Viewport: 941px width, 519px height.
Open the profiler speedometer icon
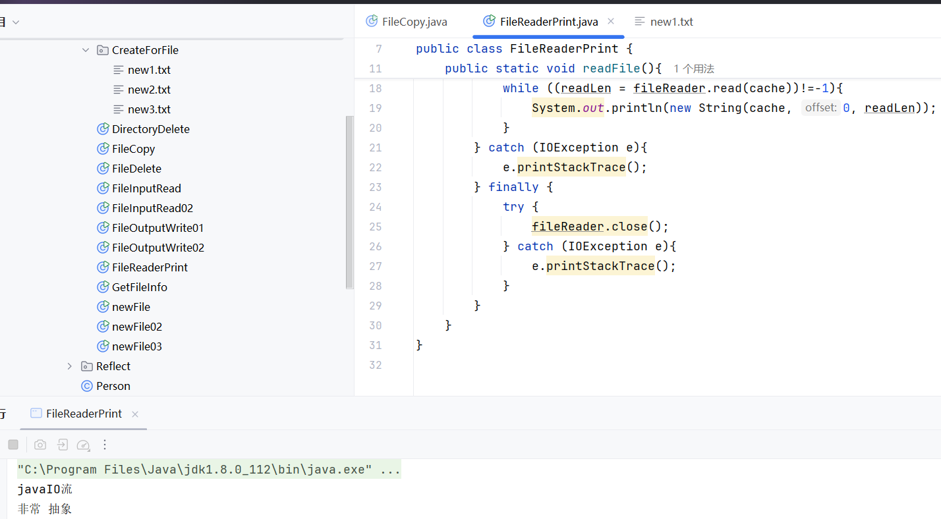[x=83, y=445]
